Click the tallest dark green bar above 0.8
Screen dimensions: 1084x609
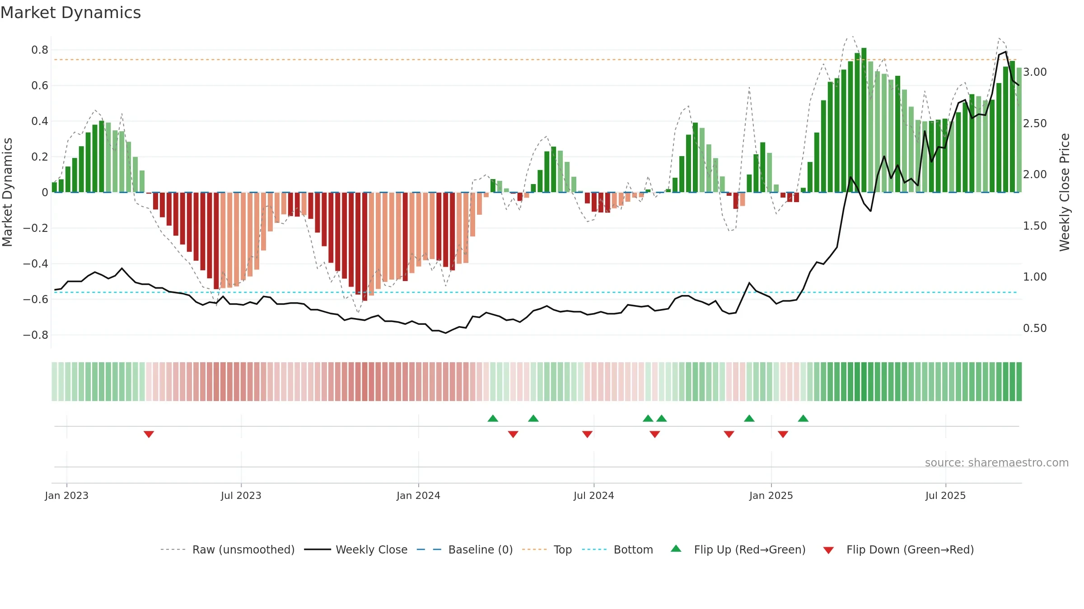[x=864, y=120]
